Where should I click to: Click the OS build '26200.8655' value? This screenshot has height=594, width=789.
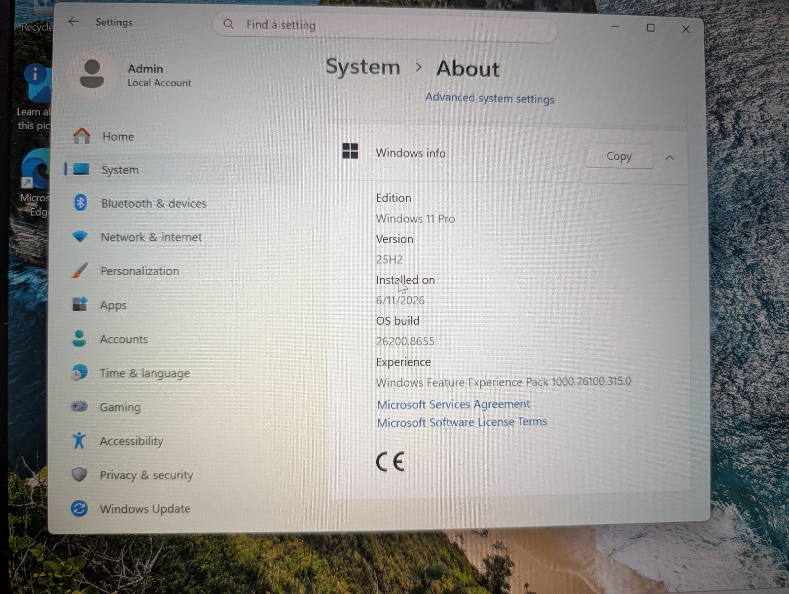pos(405,341)
